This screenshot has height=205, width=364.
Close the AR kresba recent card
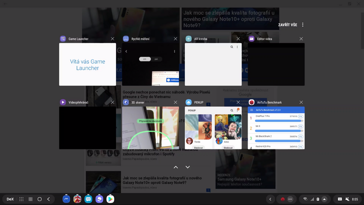pos(238,39)
